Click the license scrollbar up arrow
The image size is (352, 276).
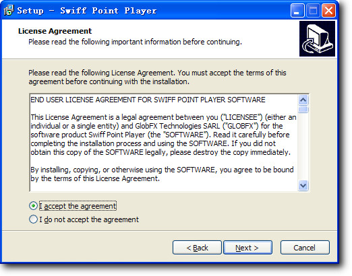[303, 100]
